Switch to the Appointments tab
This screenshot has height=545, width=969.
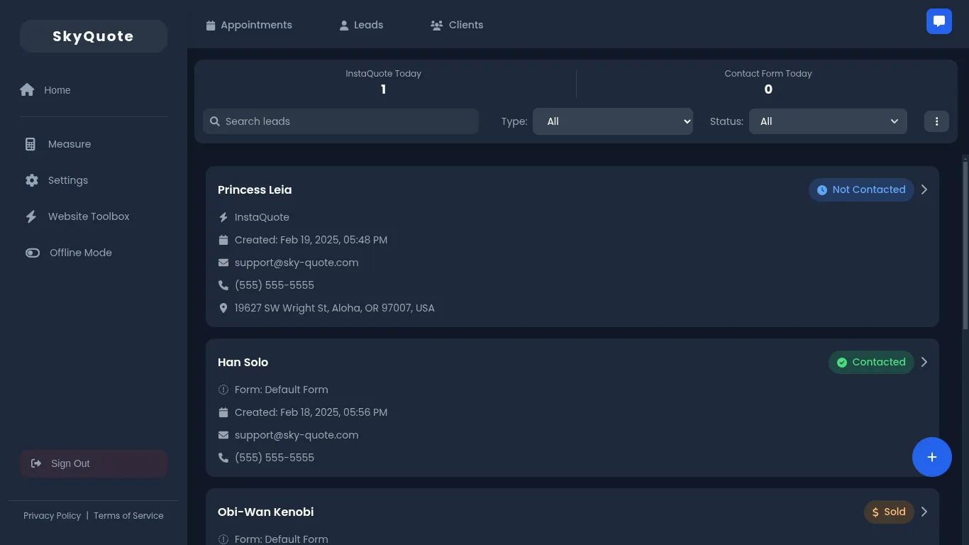click(249, 25)
